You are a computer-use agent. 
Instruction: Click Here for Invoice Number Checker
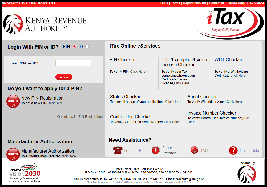(x=247, y=118)
